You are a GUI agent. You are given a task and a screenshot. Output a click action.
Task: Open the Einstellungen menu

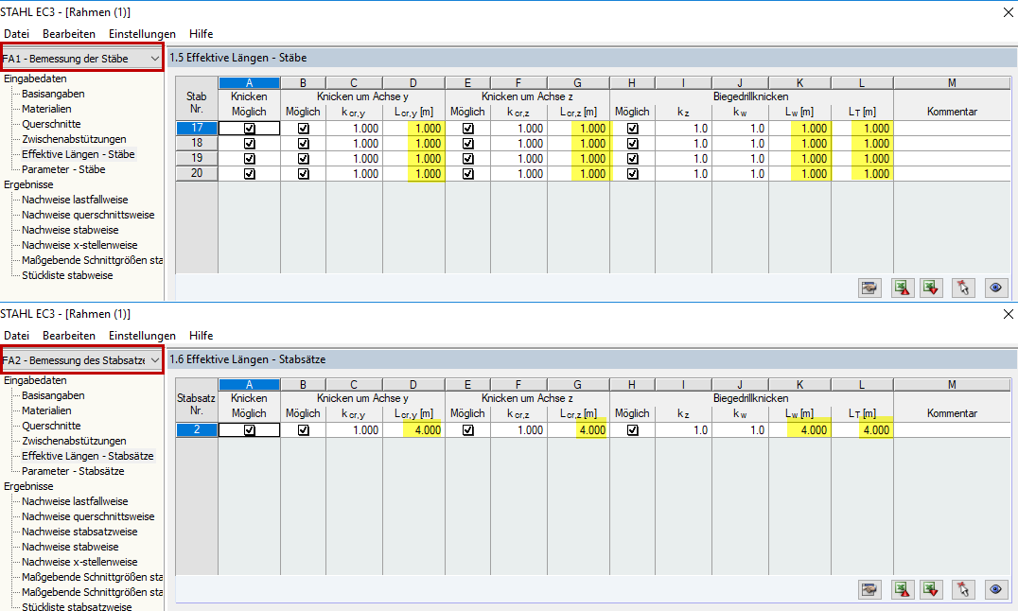coord(142,33)
